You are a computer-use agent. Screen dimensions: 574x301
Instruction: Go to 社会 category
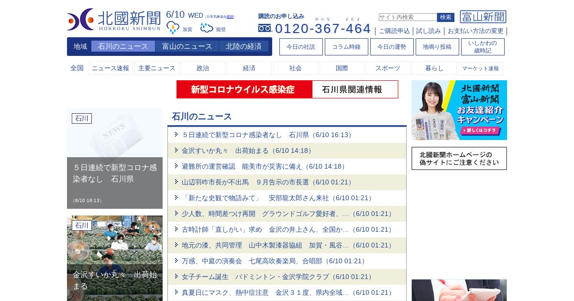296,68
